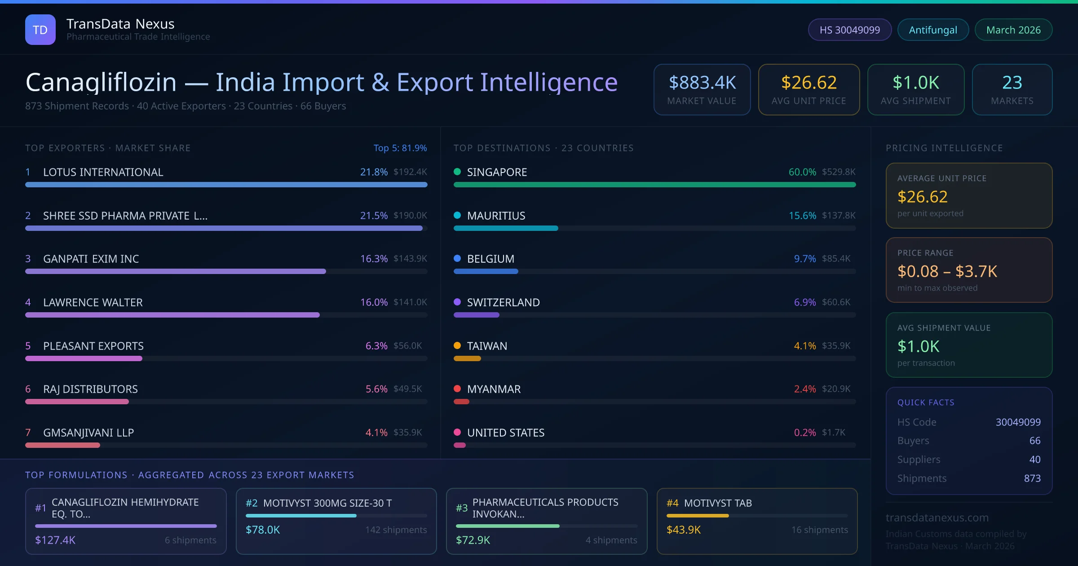Open the Motivyst 300mg Size-30 T formulation card
The width and height of the screenshot is (1078, 566).
click(336, 521)
